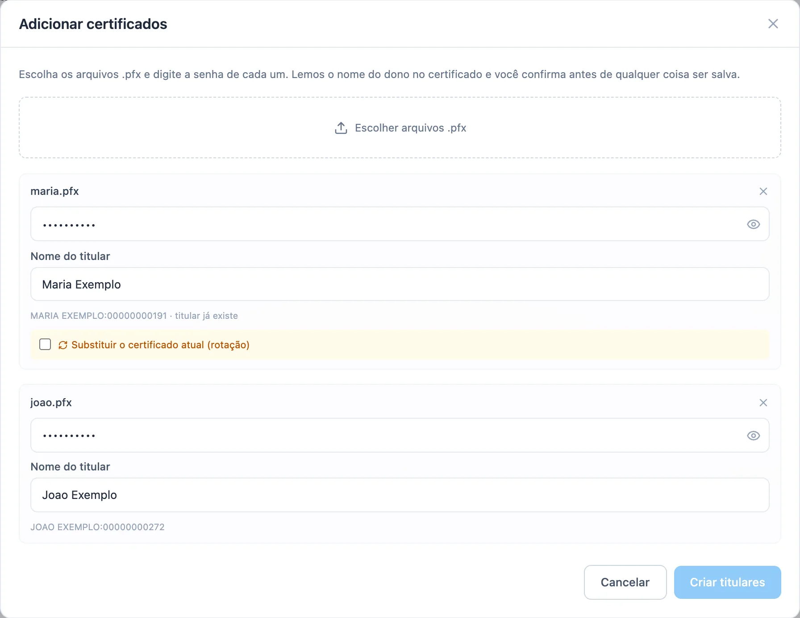This screenshot has height=618, width=800.
Task: Edit the Maria Exemplo holder name field
Action: [400, 284]
